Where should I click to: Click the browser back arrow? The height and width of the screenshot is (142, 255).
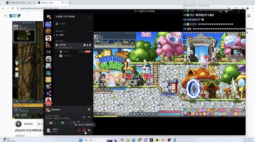3,8
